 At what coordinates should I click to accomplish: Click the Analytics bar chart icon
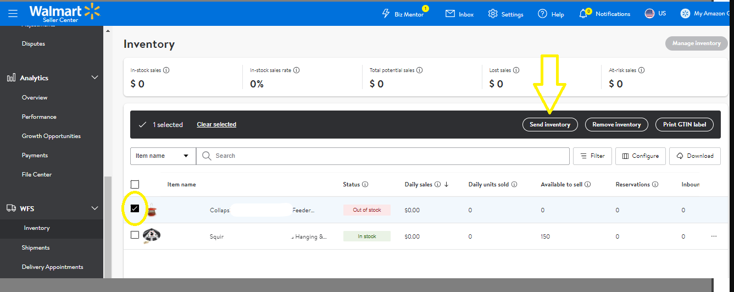[11, 78]
